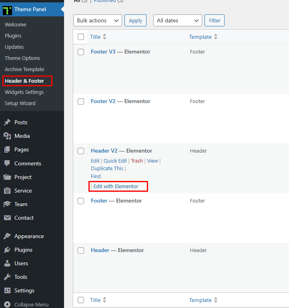This screenshot has width=289, height=308.
Task: Click the Collapse Menu arrow icon
Action: click(x=7, y=304)
